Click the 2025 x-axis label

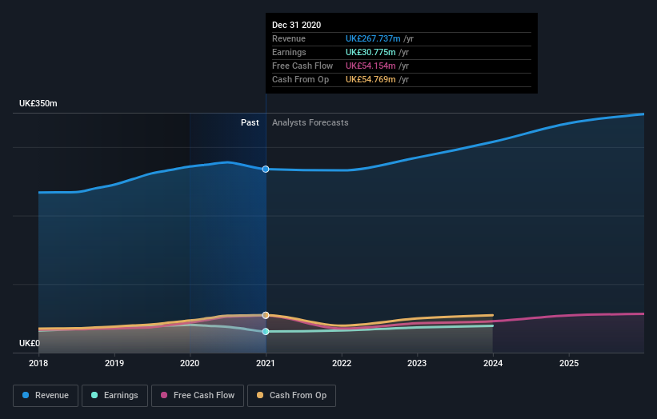tap(569, 363)
